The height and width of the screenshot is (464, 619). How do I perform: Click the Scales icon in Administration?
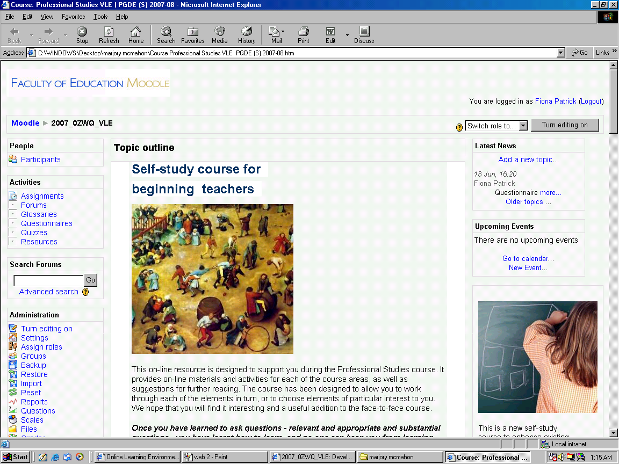coord(13,419)
